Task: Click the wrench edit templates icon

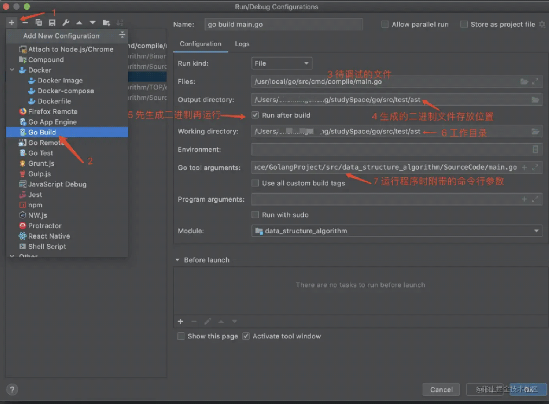Action: (x=66, y=22)
